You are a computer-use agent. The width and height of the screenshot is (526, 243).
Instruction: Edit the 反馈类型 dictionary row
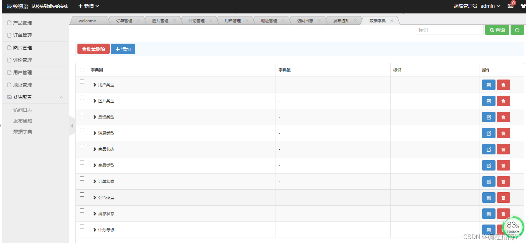pyautogui.click(x=488, y=117)
